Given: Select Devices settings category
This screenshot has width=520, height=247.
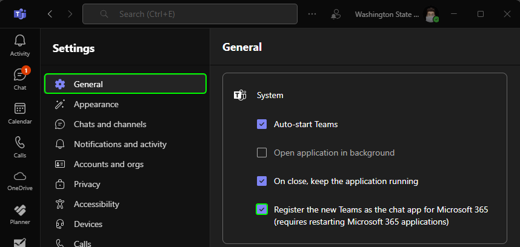Looking at the screenshot, I should click(x=125, y=224).
